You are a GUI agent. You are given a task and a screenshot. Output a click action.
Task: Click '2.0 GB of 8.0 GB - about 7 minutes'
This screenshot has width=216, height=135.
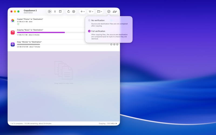tap(29, 47)
